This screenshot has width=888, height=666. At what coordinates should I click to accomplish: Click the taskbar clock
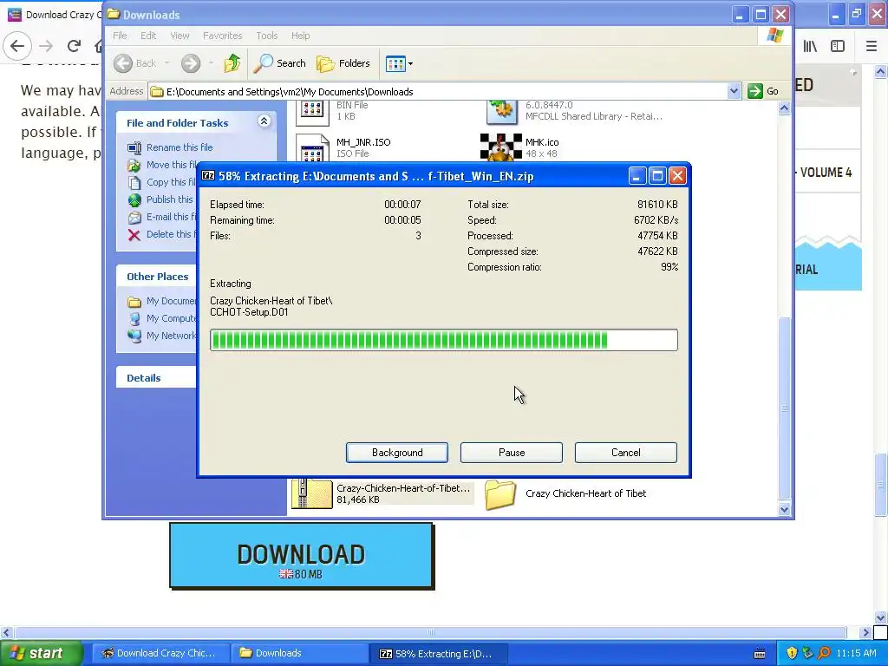tap(856, 653)
